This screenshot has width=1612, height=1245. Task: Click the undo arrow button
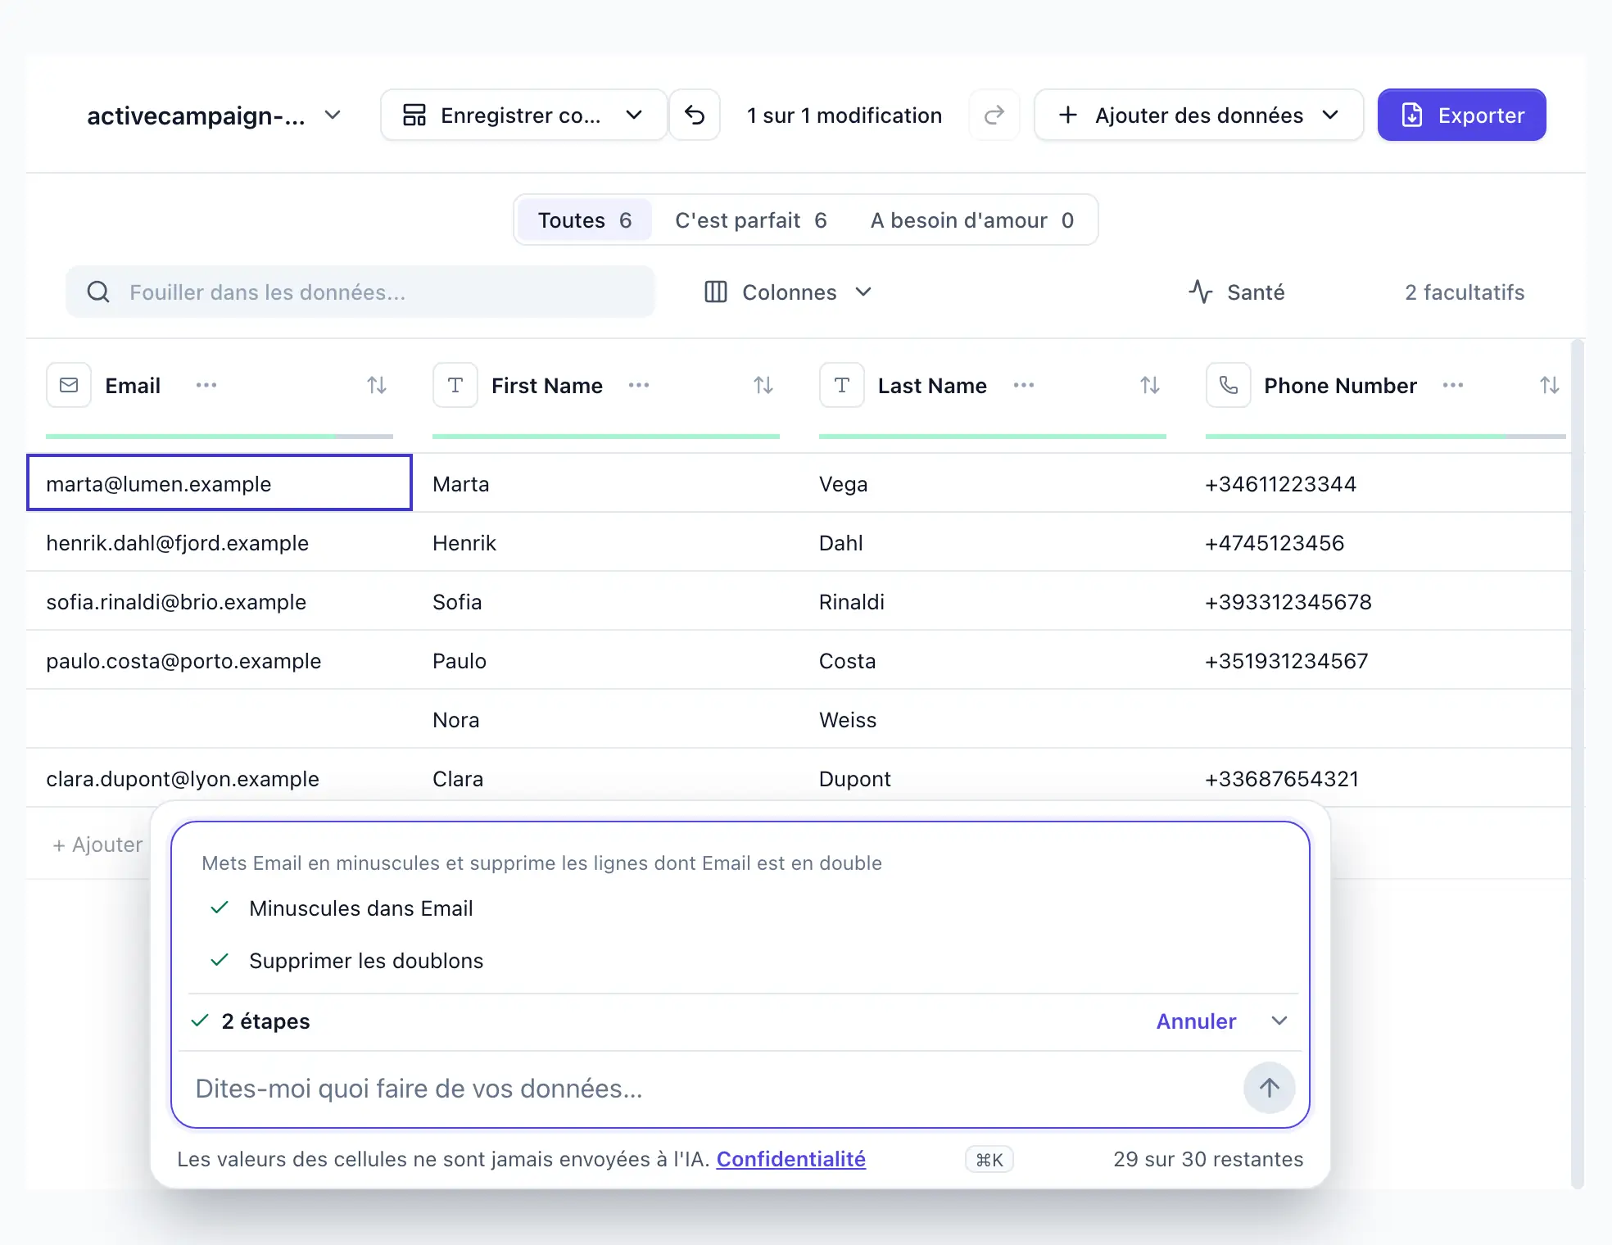coord(695,115)
